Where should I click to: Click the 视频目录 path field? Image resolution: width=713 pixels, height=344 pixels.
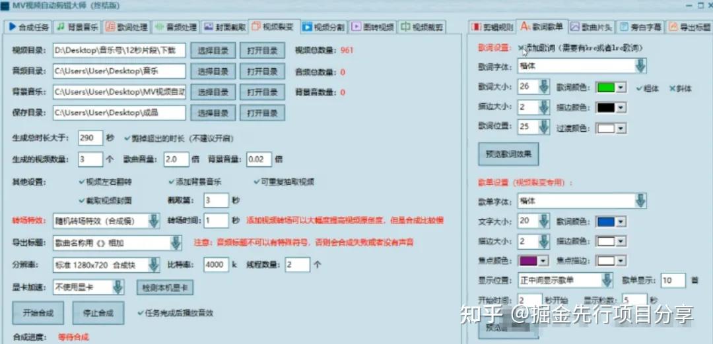(x=119, y=50)
